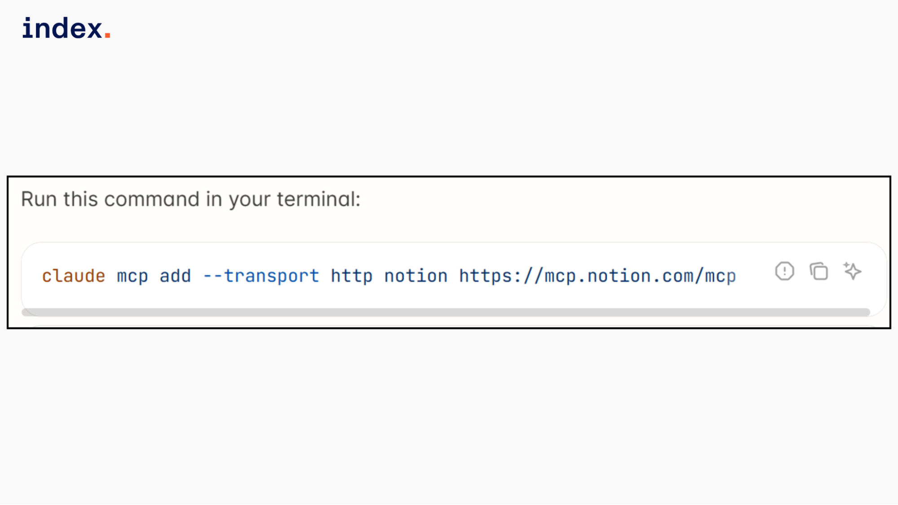Image resolution: width=898 pixels, height=505 pixels.
Task: Click the "--transport" flag in the code
Action: [x=261, y=276]
